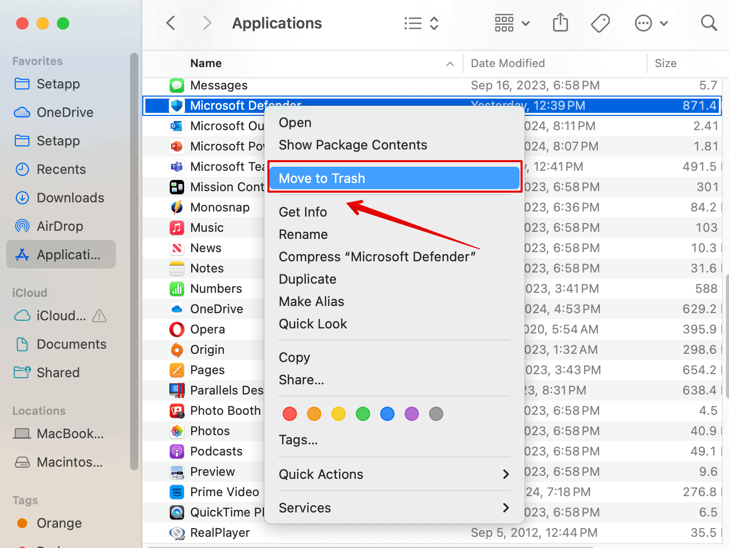Click the Share toolbar icon
This screenshot has height=548, width=729.
pyautogui.click(x=560, y=23)
